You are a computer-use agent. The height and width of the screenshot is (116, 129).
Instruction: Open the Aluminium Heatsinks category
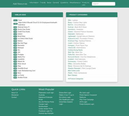75,29
